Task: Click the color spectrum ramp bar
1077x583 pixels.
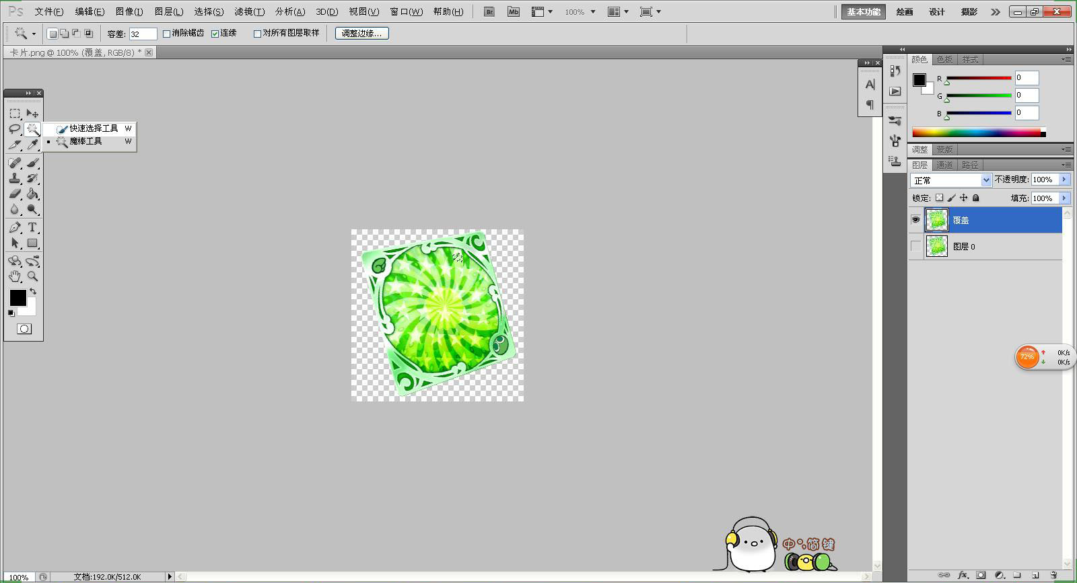Action: click(977, 132)
